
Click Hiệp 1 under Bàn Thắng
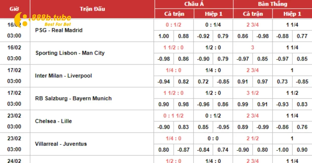[x=292, y=14]
